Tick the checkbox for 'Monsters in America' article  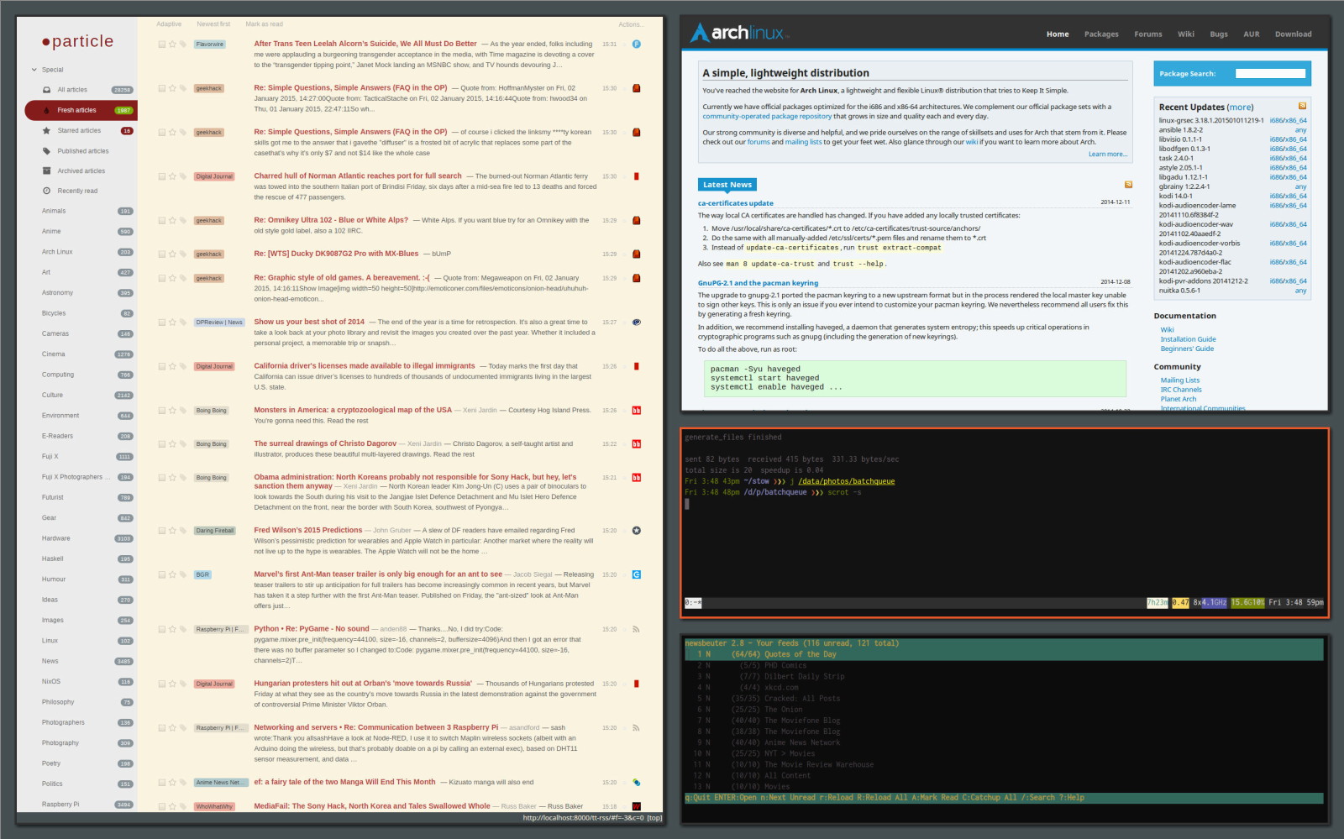point(162,411)
